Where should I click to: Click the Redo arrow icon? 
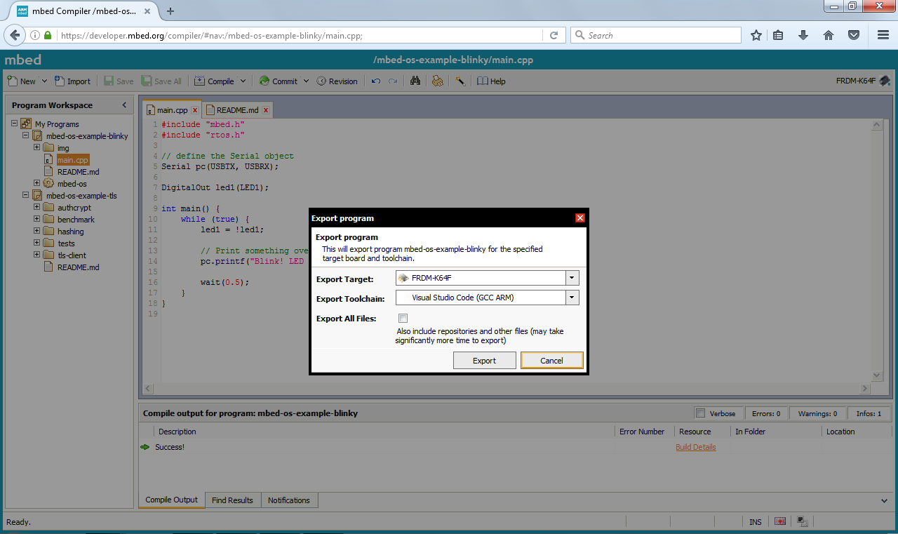tap(393, 81)
